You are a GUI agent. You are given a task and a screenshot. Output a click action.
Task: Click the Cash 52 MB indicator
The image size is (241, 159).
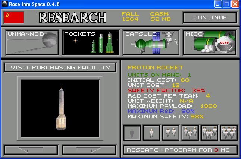tap(160, 16)
